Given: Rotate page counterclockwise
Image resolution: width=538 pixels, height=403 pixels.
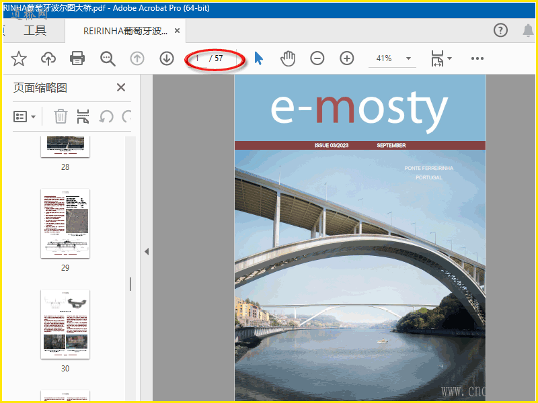Looking at the screenshot, I should pyautogui.click(x=106, y=116).
